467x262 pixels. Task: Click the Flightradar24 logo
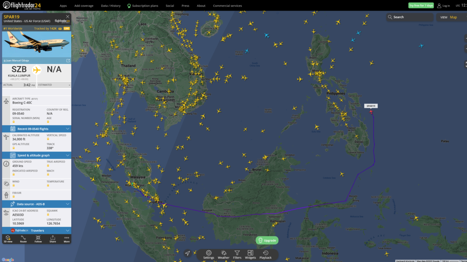tap(22, 5)
